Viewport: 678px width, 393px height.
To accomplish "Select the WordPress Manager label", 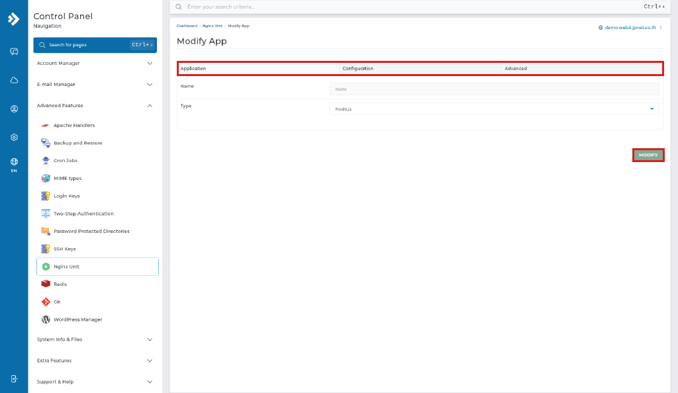I will pos(78,320).
